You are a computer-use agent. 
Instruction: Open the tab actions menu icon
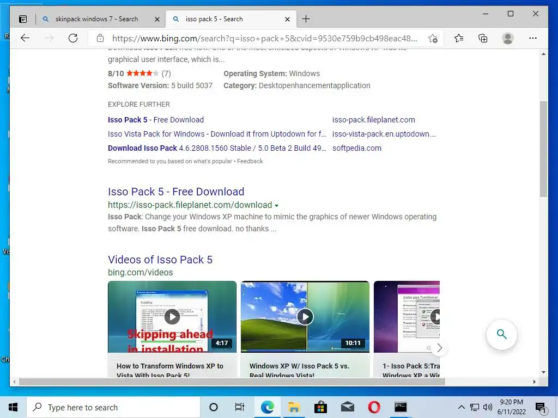pos(23,19)
